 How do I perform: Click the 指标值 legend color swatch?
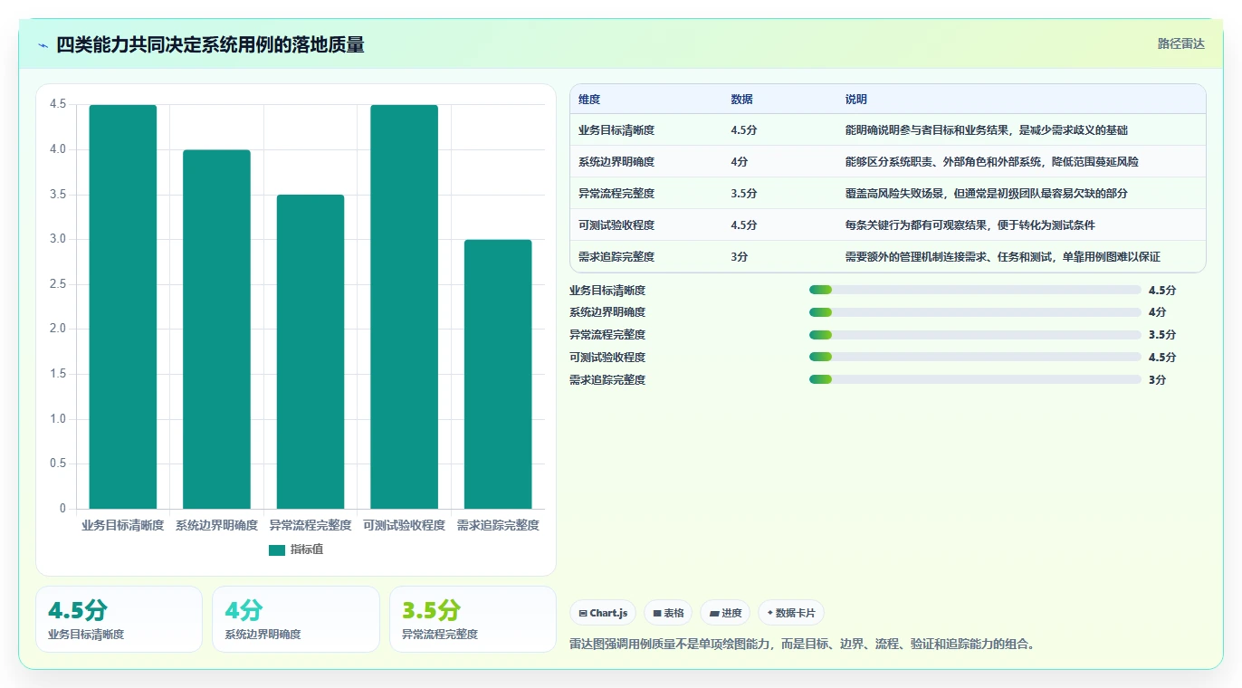277,549
